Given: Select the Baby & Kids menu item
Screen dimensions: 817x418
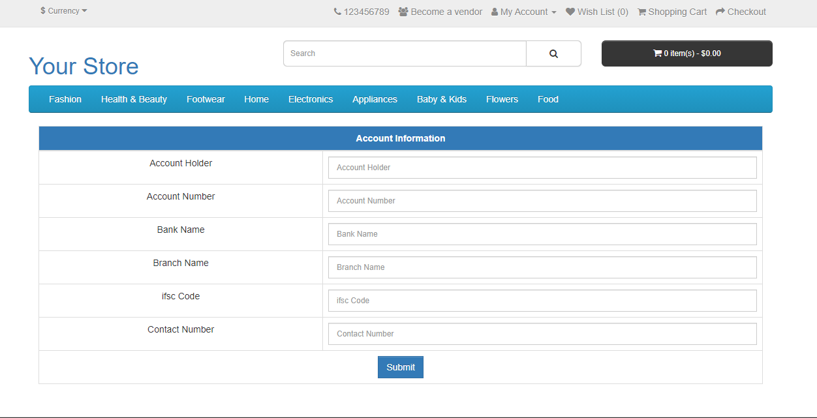Looking at the screenshot, I should [442, 99].
